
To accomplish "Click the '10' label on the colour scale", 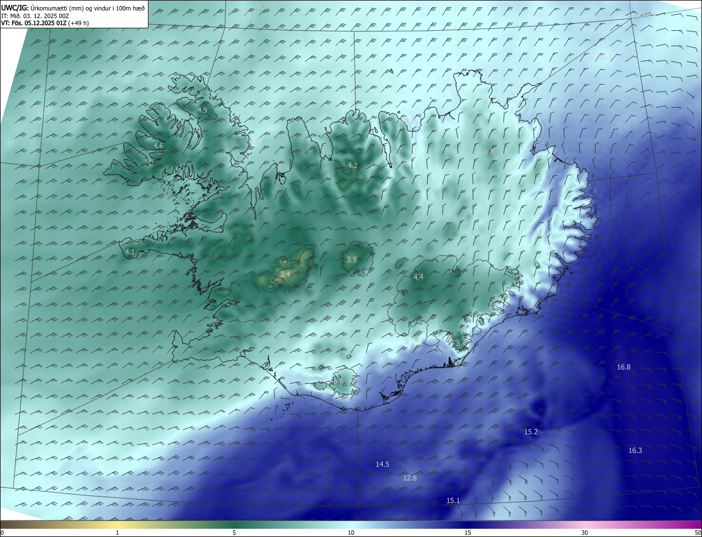I will click(x=351, y=533).
